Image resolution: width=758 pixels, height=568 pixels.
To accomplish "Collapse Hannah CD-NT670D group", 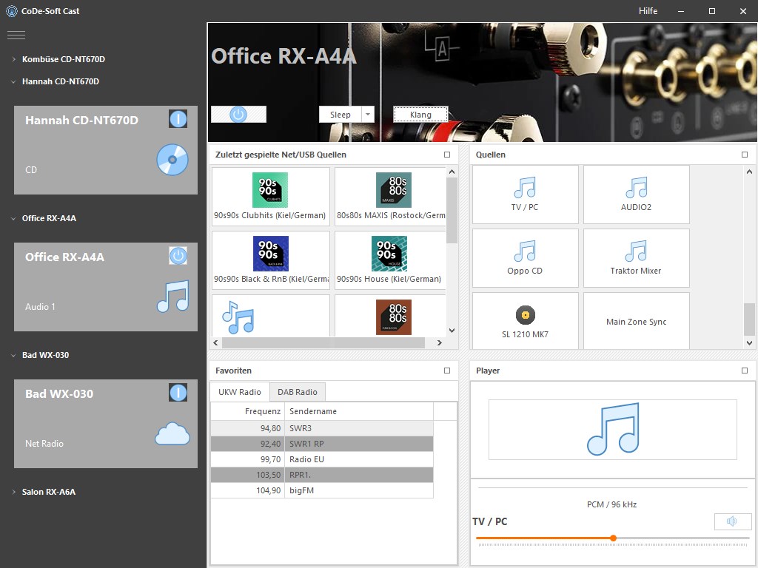I will tap(13, 81).
